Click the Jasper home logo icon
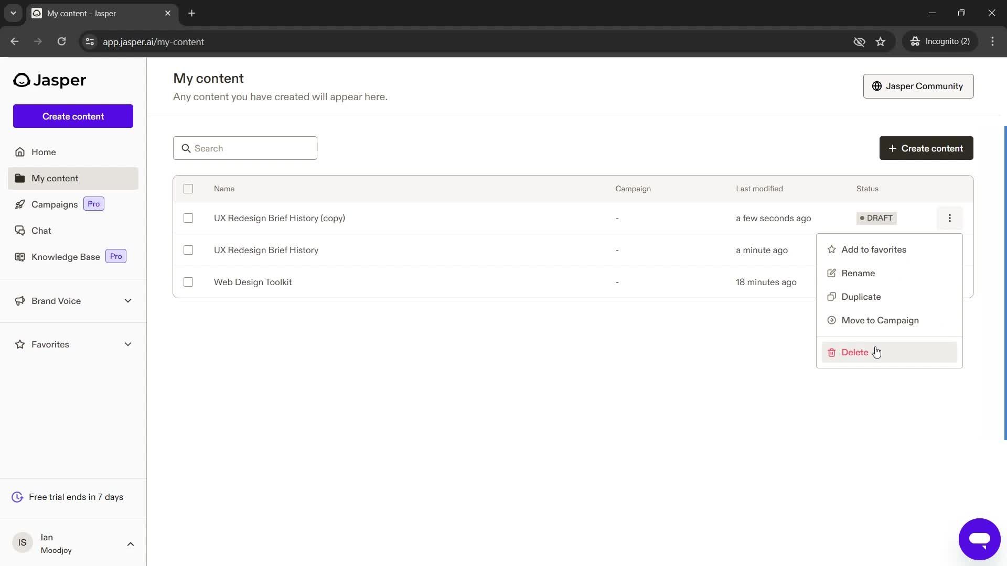The image size is (1007, 566). 21,80
